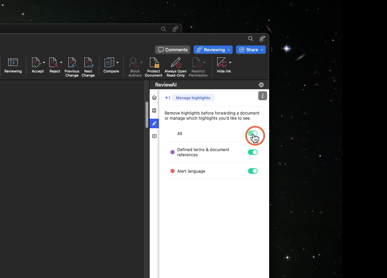Reject the tracked change
387x278 pixels.
tap(54, 65)
